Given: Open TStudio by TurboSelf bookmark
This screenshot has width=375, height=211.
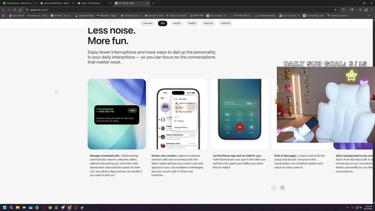Looking at the screenshot, I should [x=177, y=16].
